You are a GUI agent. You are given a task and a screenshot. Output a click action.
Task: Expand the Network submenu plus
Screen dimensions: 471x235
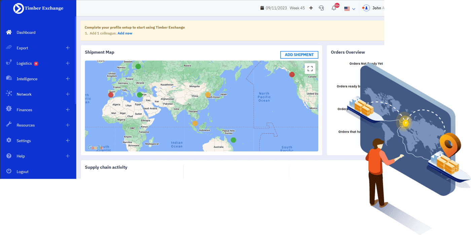(x=68, y=94)
